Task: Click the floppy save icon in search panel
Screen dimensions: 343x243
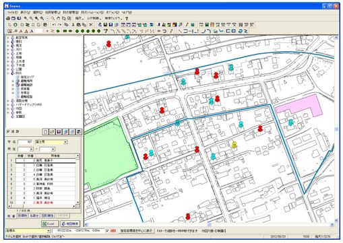Action: tap(59, 132)
